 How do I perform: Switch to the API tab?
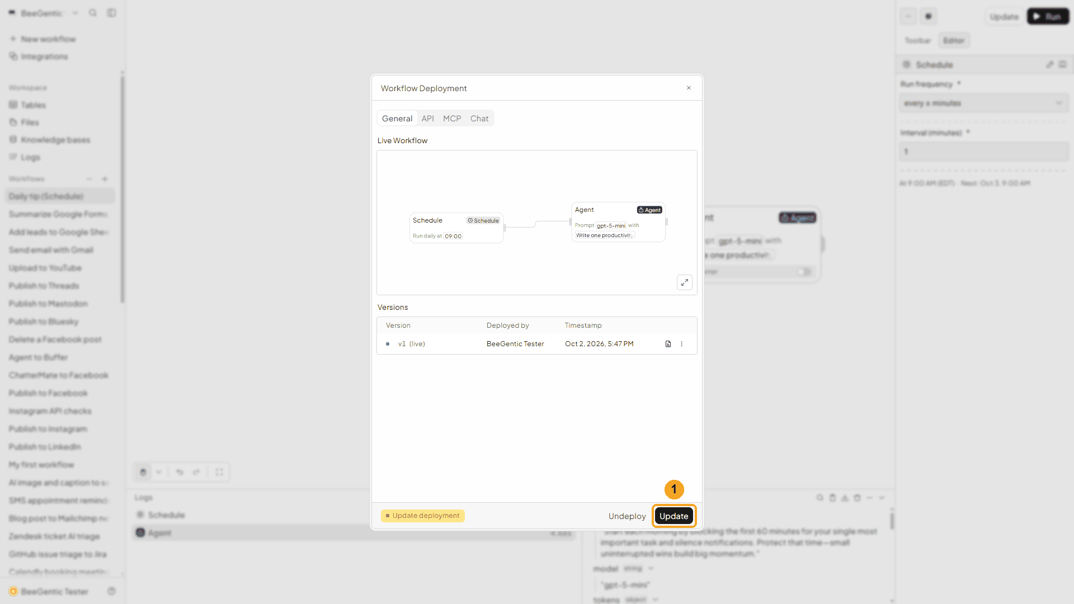point(427,119)
